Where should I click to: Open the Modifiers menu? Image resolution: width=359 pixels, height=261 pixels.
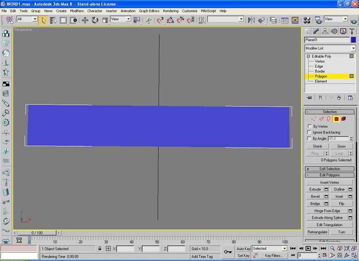pos(77,11)
